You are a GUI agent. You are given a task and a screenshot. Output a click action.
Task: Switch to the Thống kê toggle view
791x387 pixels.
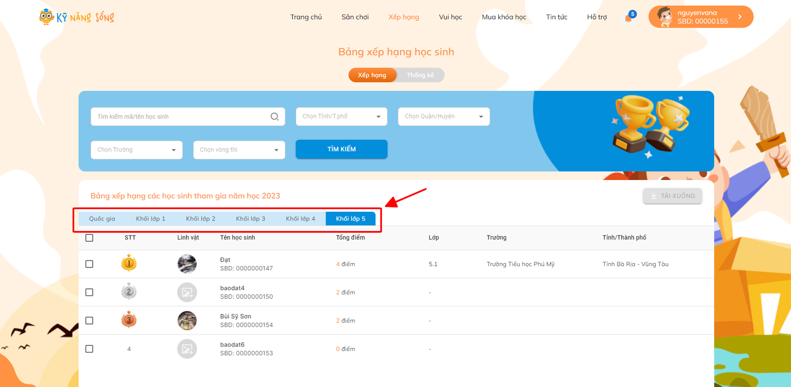pyautogui.click(x=420, y=75)
